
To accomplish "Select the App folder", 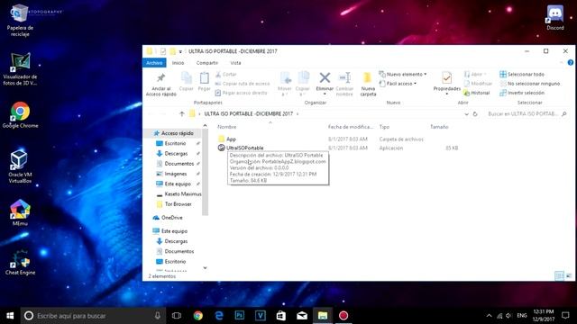I will 231,139.
